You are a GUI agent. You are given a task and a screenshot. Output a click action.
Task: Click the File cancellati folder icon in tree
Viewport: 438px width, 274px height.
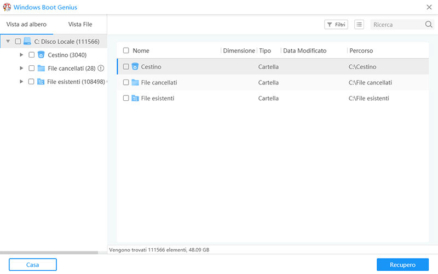(x=41, y=68)
